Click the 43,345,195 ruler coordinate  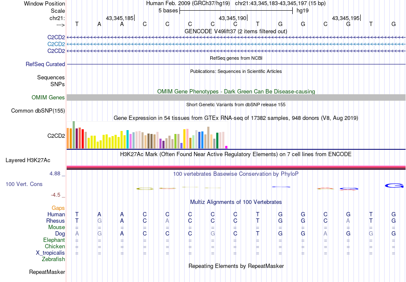[x=346, y=18]
